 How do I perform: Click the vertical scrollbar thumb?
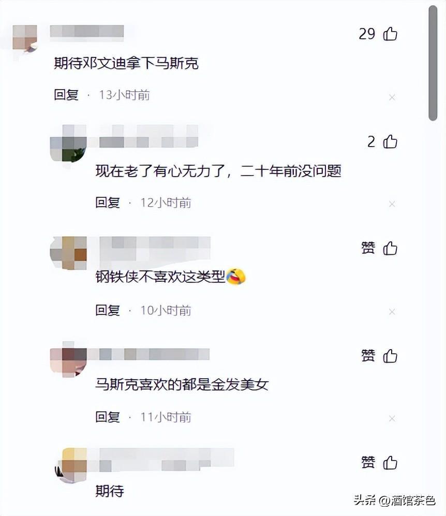tap(433, 63)
